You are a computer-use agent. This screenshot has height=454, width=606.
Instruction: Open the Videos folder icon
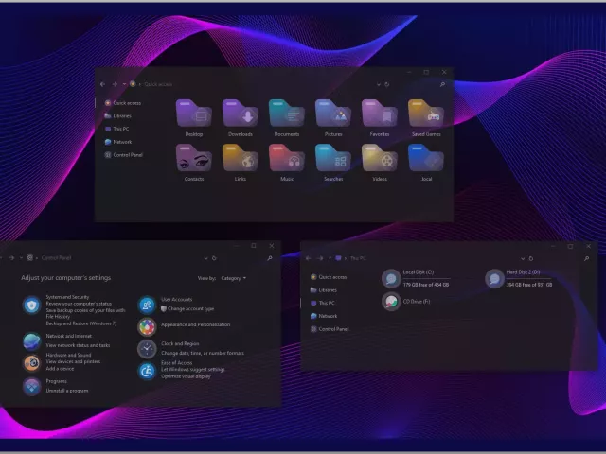click(x=380, y=158)
